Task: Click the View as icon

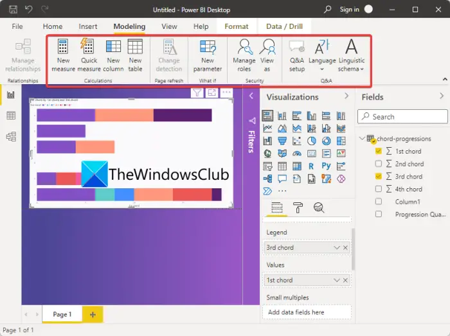Action: click(x=267, y=47)
